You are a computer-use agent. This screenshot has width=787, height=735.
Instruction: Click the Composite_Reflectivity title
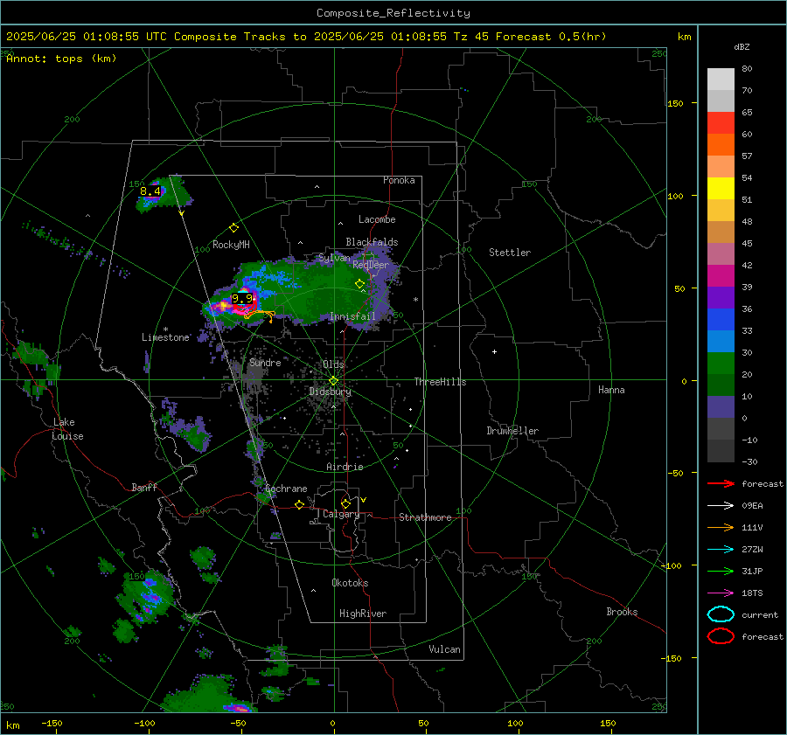(x=393, y=13)
